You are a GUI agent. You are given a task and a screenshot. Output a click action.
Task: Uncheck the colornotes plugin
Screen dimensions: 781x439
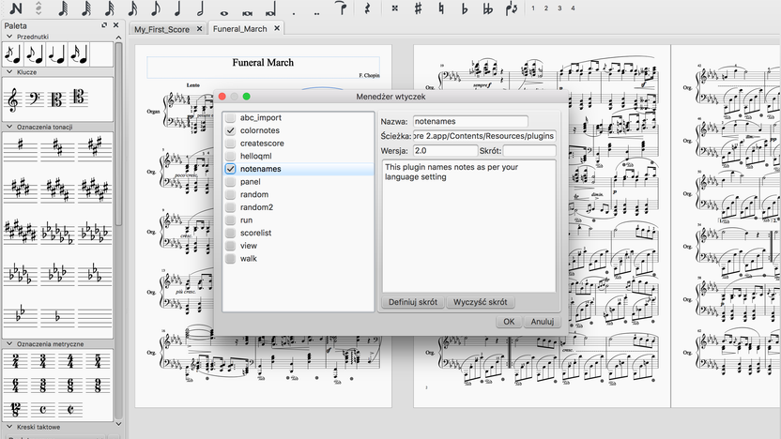230,130
